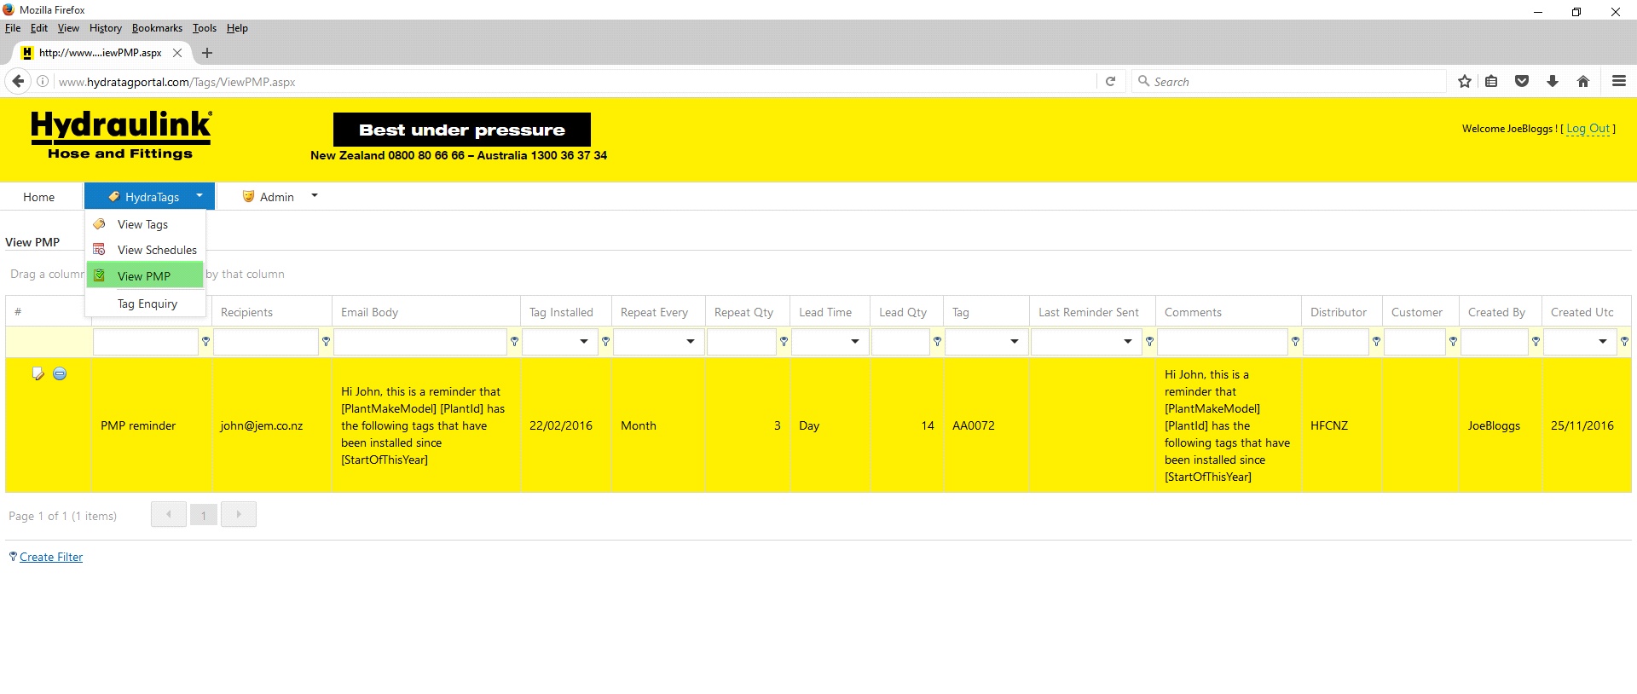
Task: Expand the HydraTags menu dropdown arrow
Action: coord(200,195)
